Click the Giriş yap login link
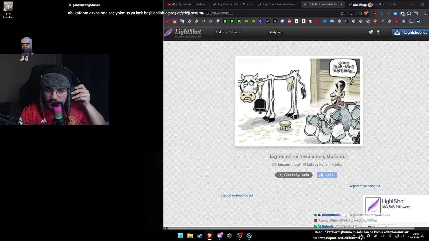 (276, 32)
